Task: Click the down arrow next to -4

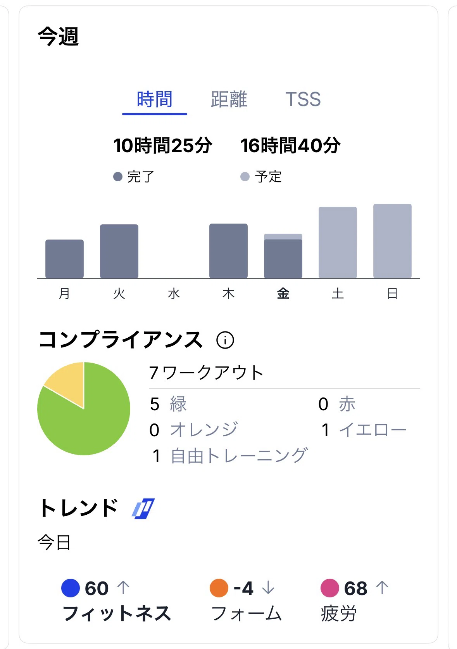Action: [268, 588]
